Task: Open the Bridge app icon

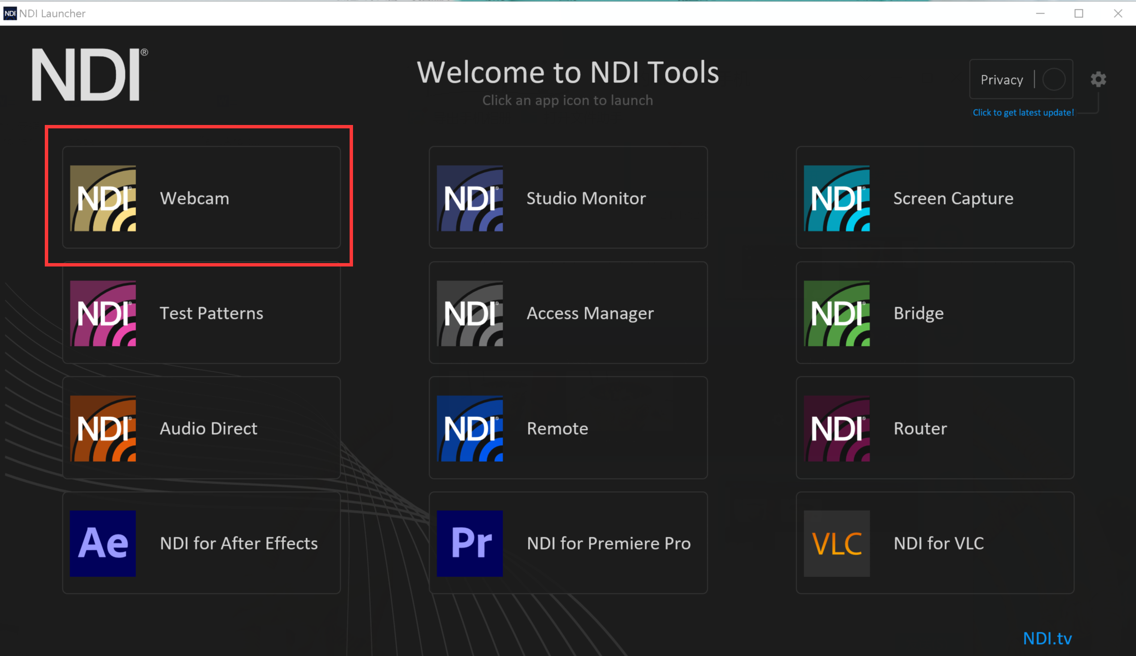Action: coord(837,313)
